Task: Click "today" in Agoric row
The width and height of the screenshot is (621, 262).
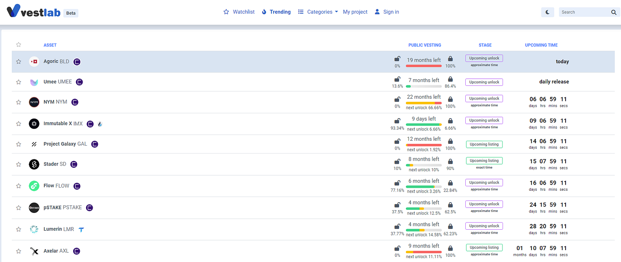Action: click(562, 62)
